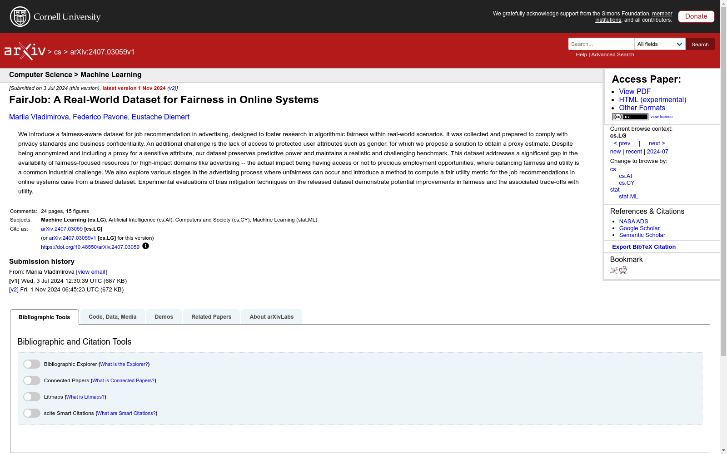Click the Cornell University logo
Image resolution: width=727 pixels, height=454 pixels.
[55, 17]
